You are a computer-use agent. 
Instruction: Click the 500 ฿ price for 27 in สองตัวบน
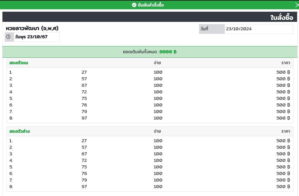pos(283,72)
